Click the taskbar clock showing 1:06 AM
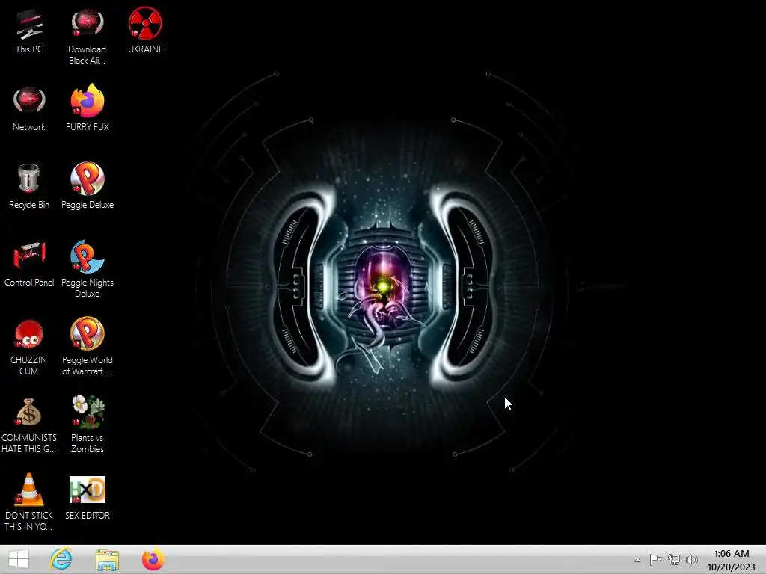 pyautogui.click(x=732, y=560)
